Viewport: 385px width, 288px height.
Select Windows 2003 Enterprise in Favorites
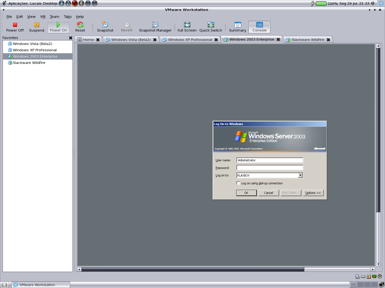[x=38, y=57]
